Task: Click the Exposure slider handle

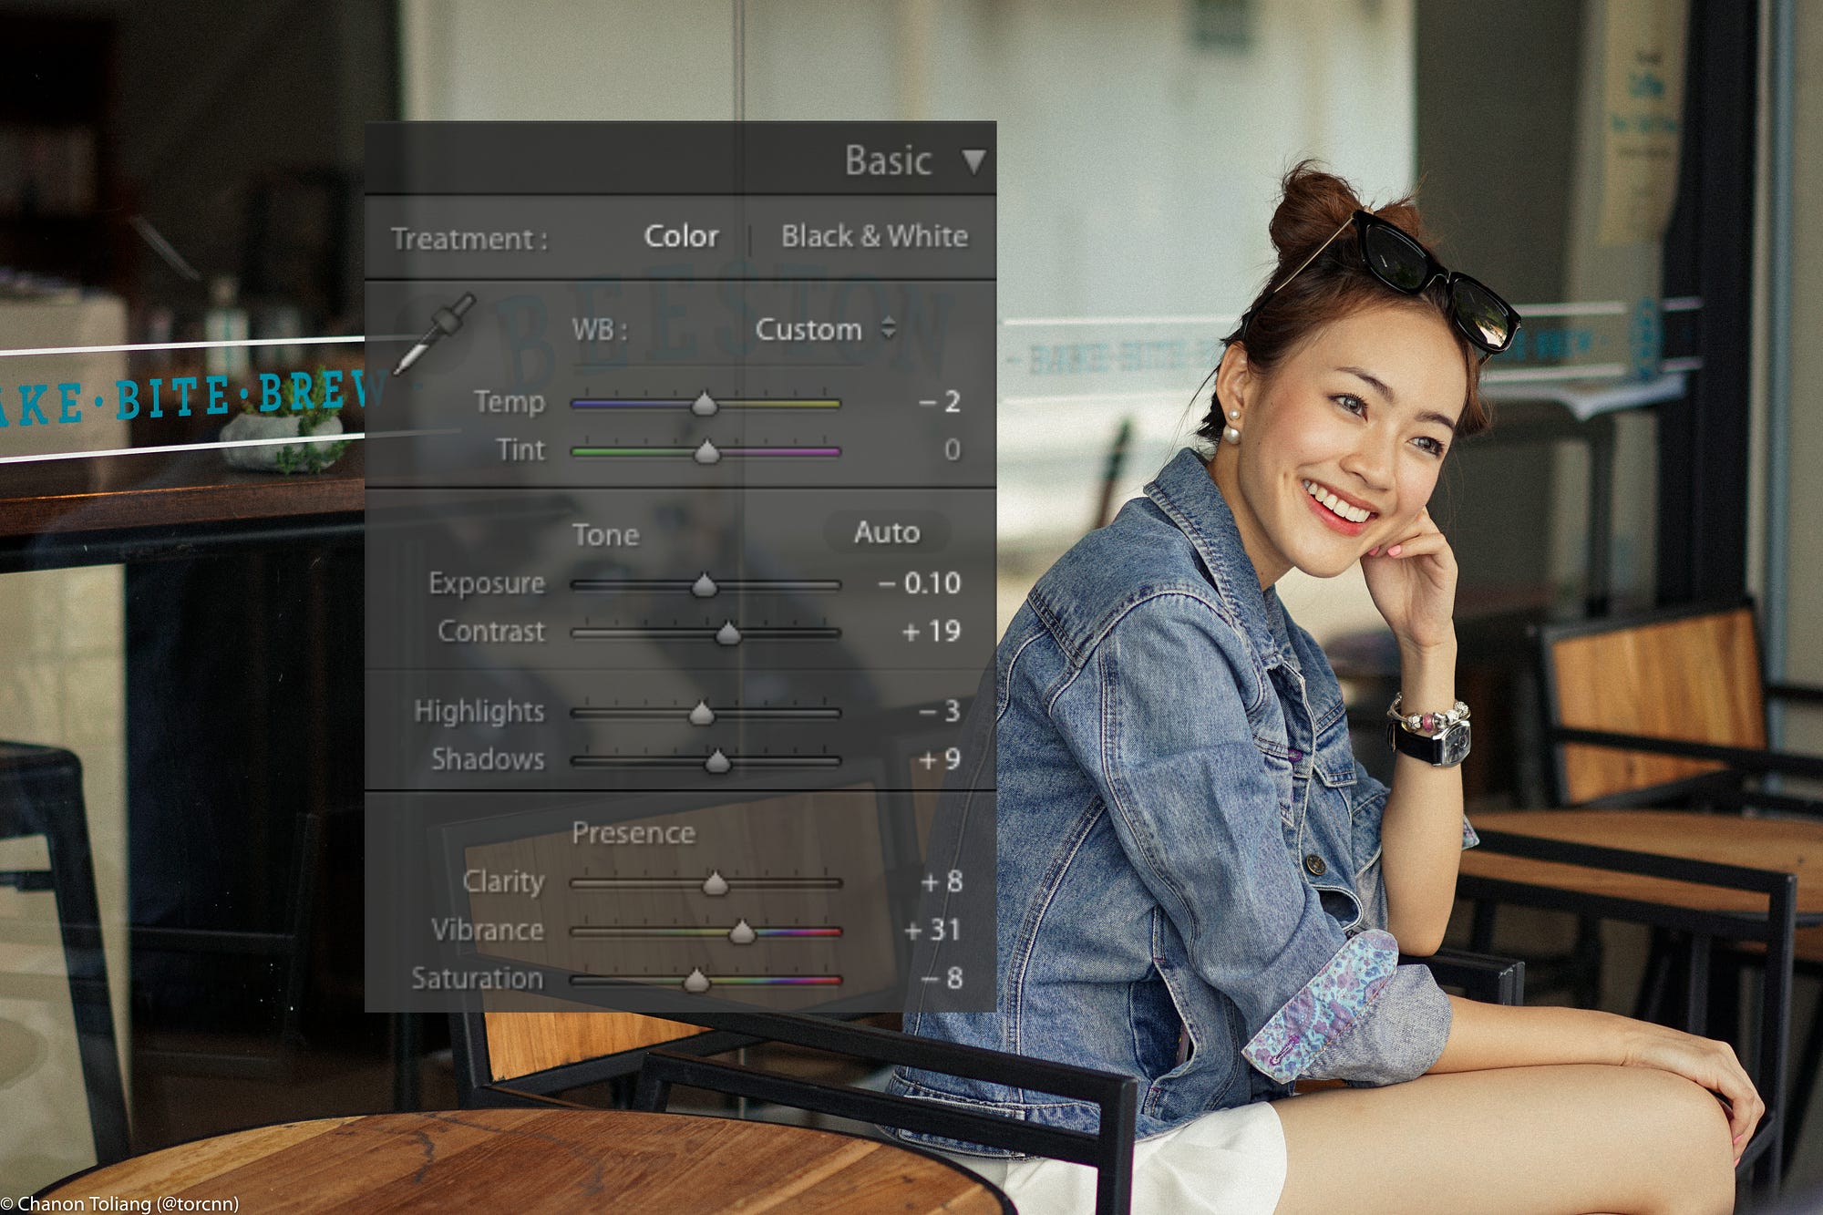Action: point(704,584)
